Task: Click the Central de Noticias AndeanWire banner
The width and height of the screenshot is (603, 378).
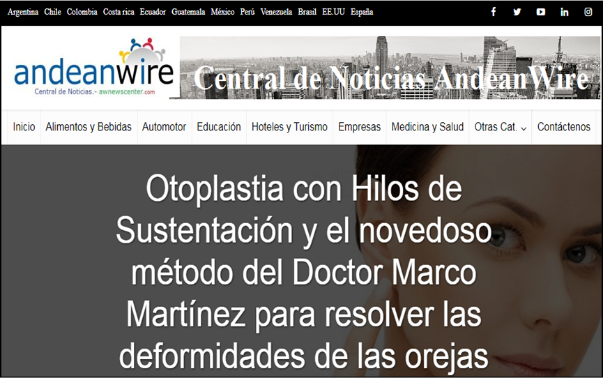Action: click(x=390, y=68)
